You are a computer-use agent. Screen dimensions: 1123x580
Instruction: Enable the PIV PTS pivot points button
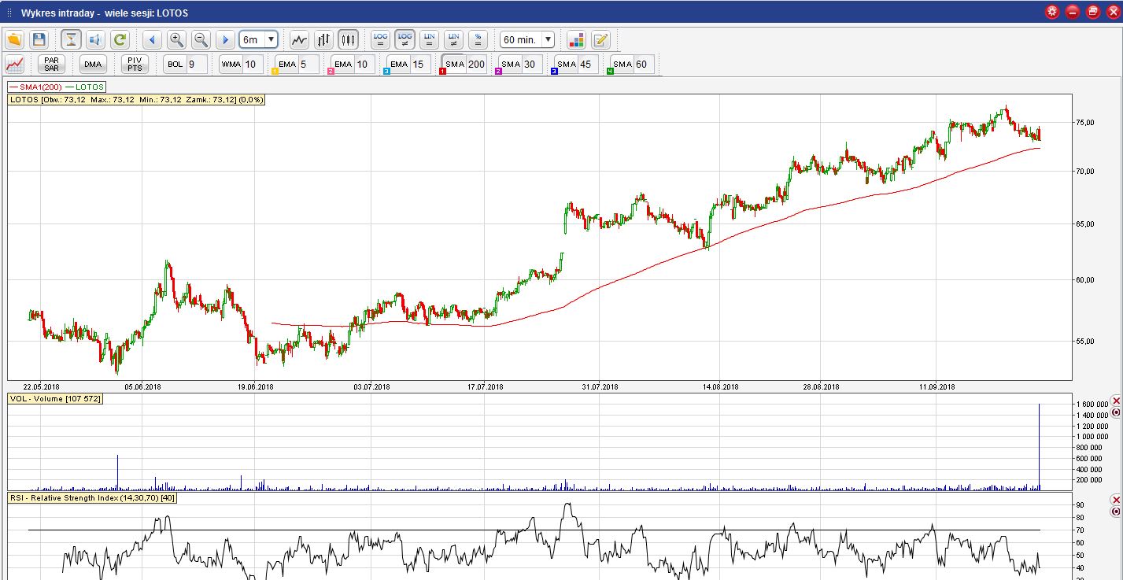tap(135, 65)
